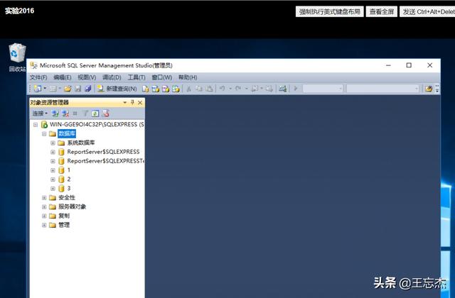Expand the ReportServer$SQLEXPRESS database node
Screen dimensions: 455x298
pos(53,152)
